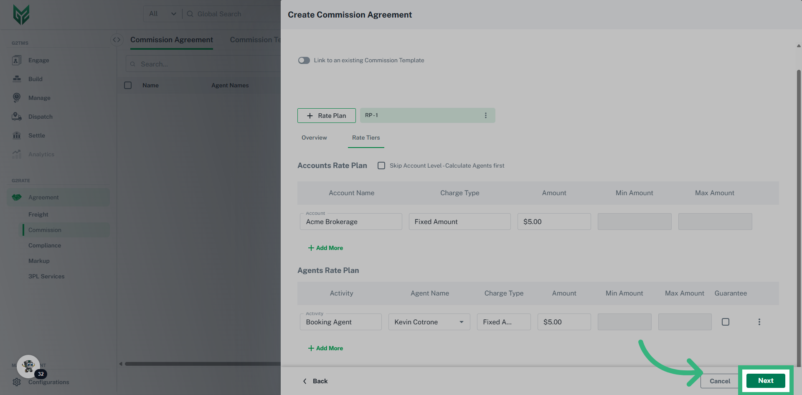Expand the All filter next to Global Search

pos(162,14)
